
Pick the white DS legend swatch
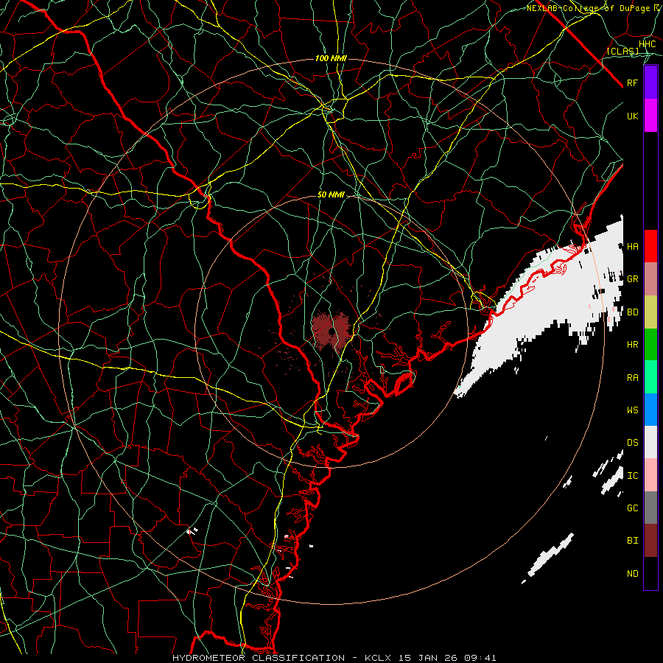pos(650,442)
